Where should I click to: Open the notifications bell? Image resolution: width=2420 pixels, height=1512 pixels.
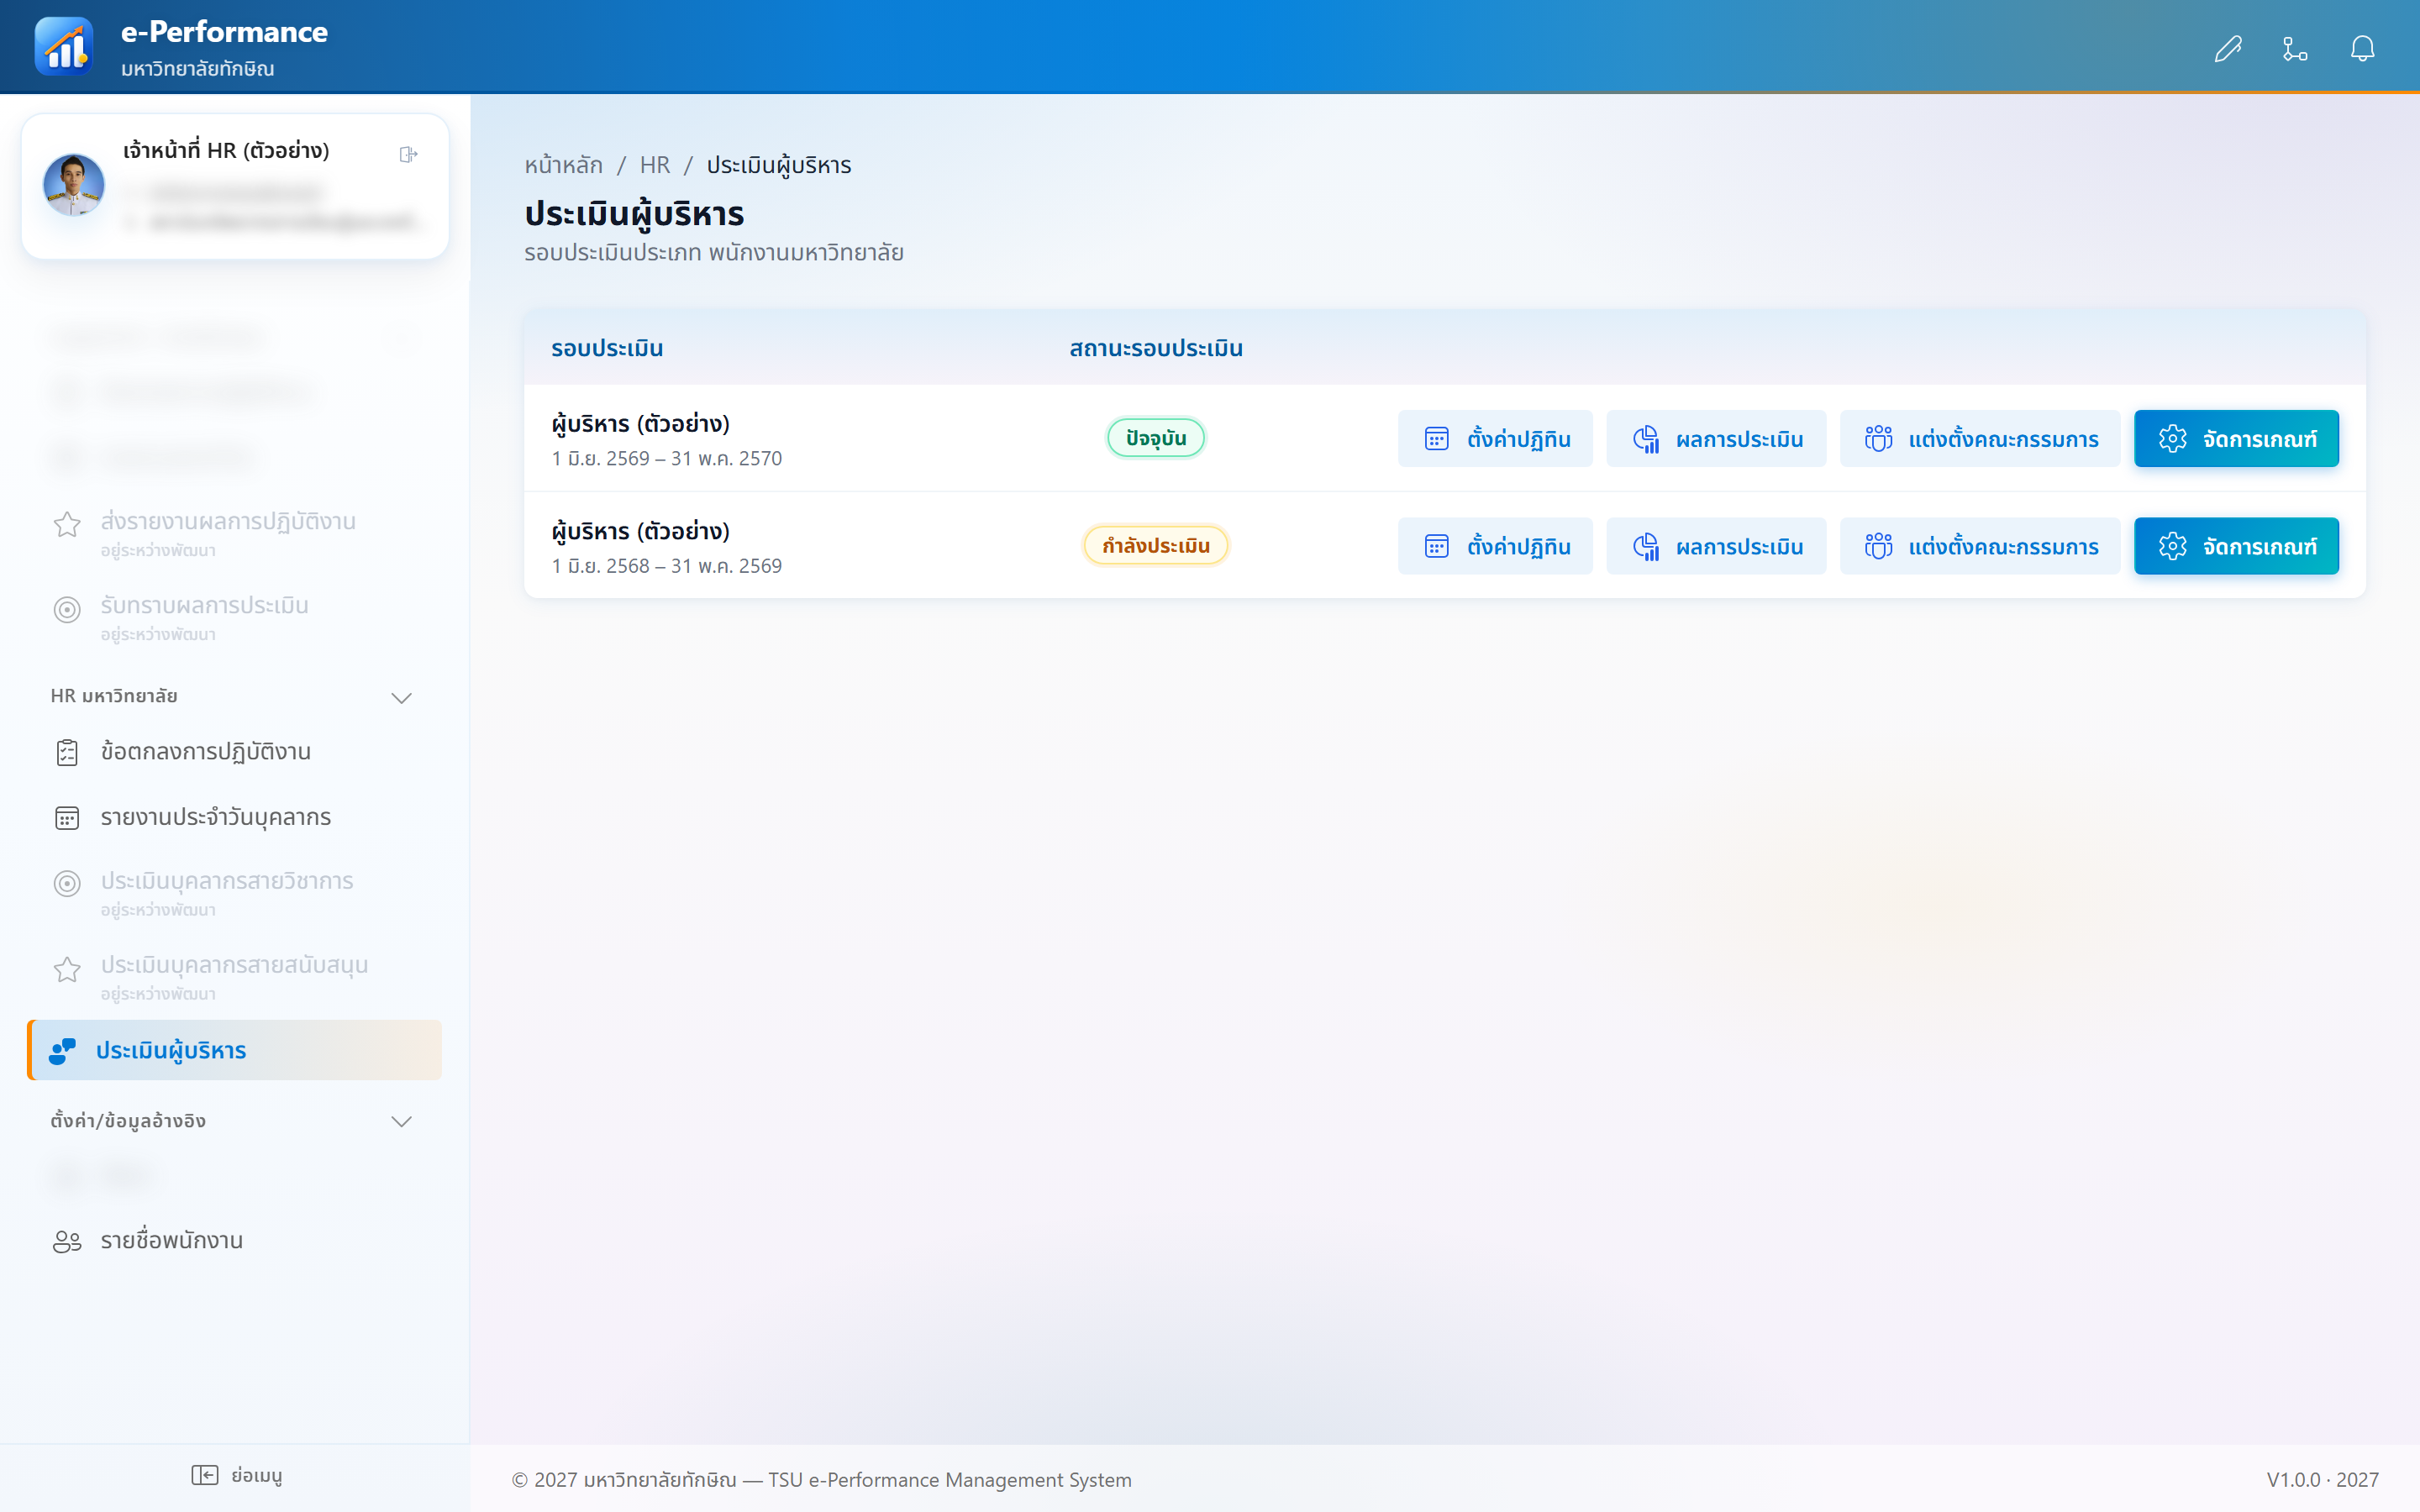tap(2362, 48)
